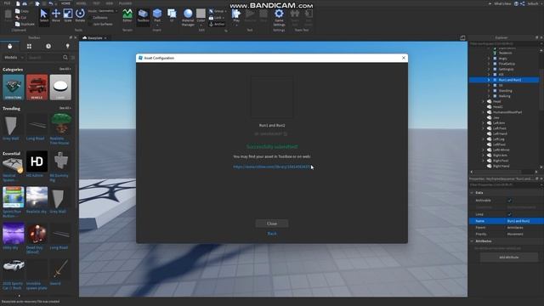Open the TEST ribbon tab
The image size is (544, 306).
point(96,3)
